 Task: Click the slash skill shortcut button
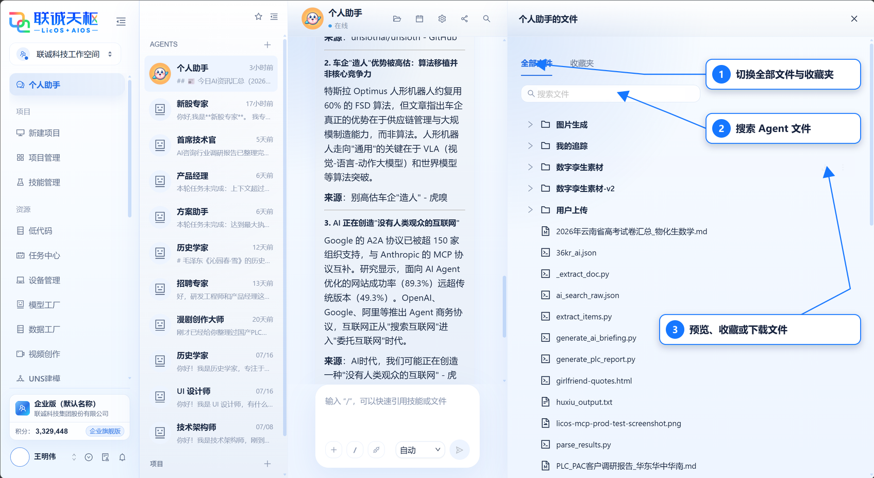tap(355, 450)
